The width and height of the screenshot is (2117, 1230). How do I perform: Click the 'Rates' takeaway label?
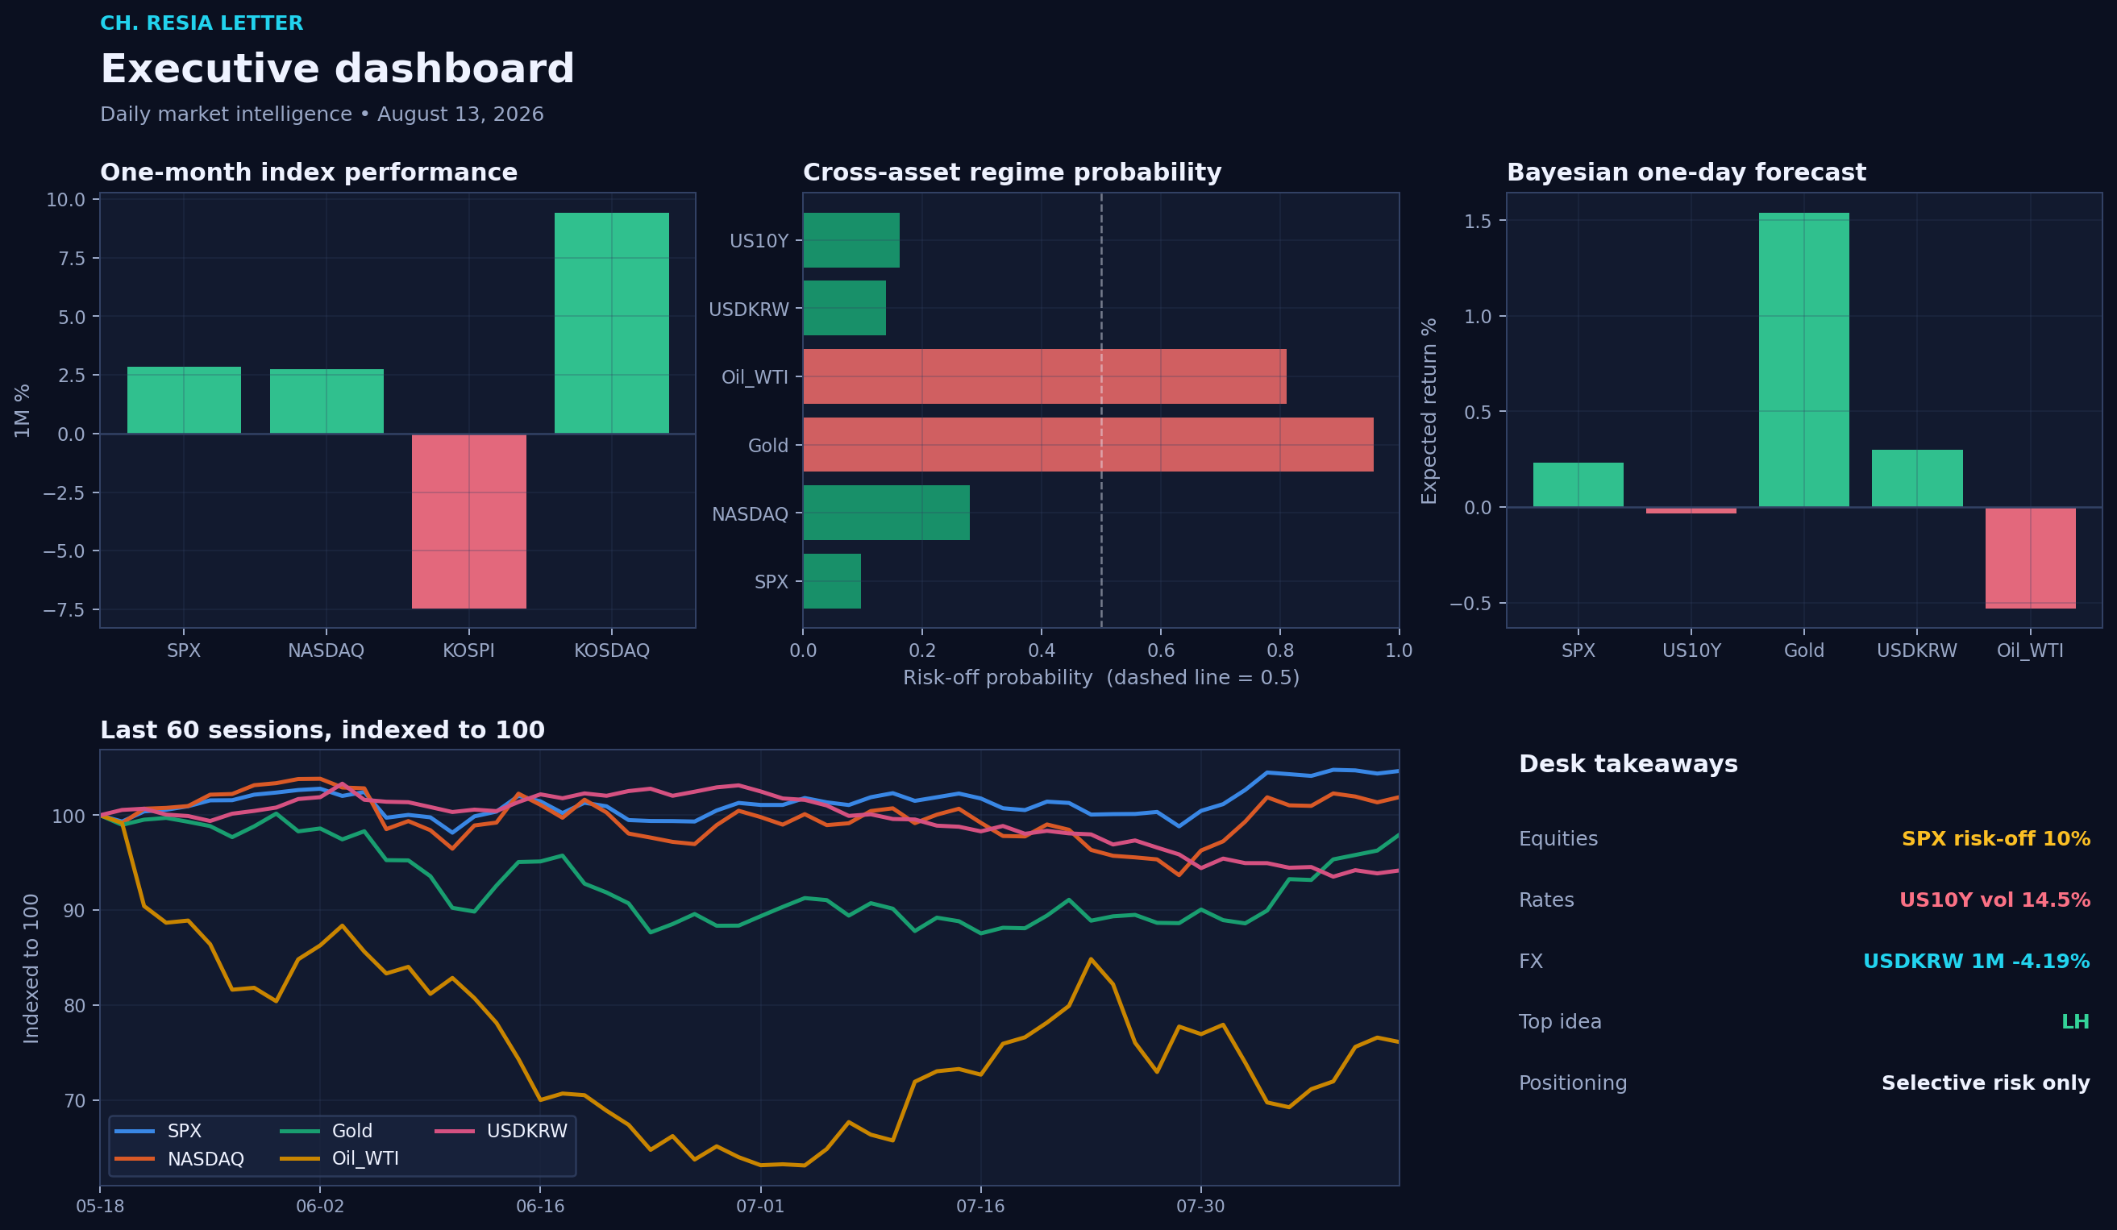coord(1546,900)
